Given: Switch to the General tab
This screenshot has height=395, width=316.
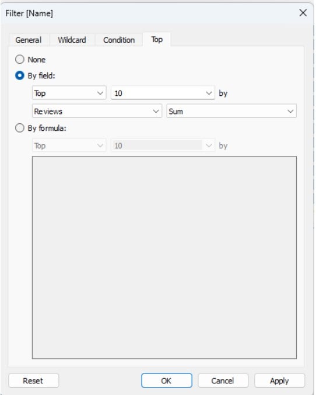Looking at the screenshot, I should click(x=29, y=40).
